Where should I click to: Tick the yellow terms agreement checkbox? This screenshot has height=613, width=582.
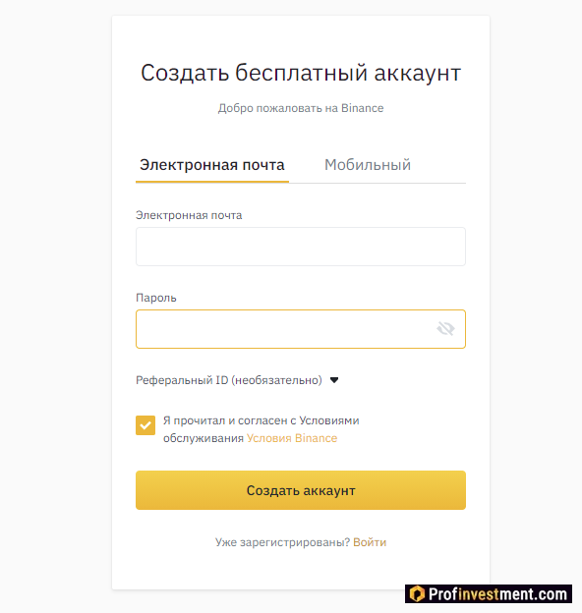pos(145,425)
